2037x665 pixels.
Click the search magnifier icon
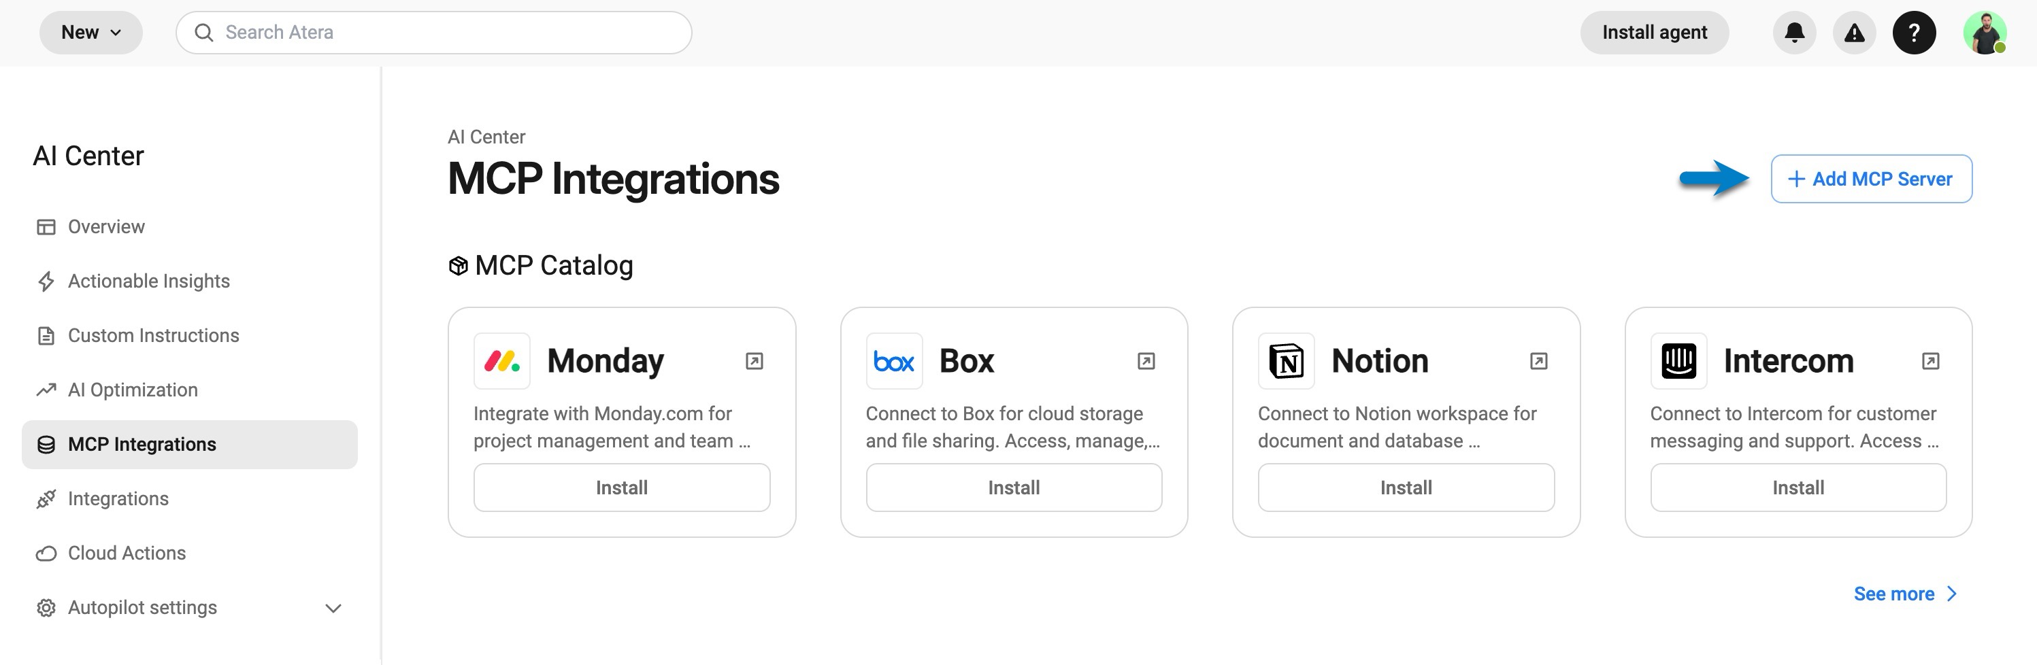(x=204, y=33)
